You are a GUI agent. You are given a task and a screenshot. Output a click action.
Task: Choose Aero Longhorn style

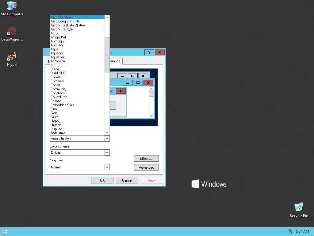[77, 21]
